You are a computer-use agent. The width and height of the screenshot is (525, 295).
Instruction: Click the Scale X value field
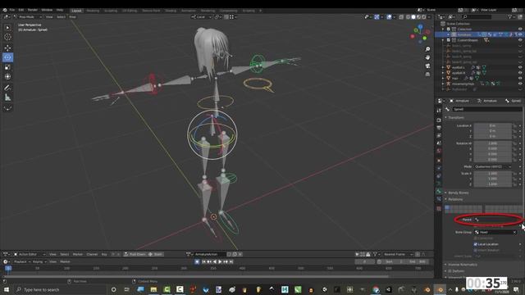point(492,174)
